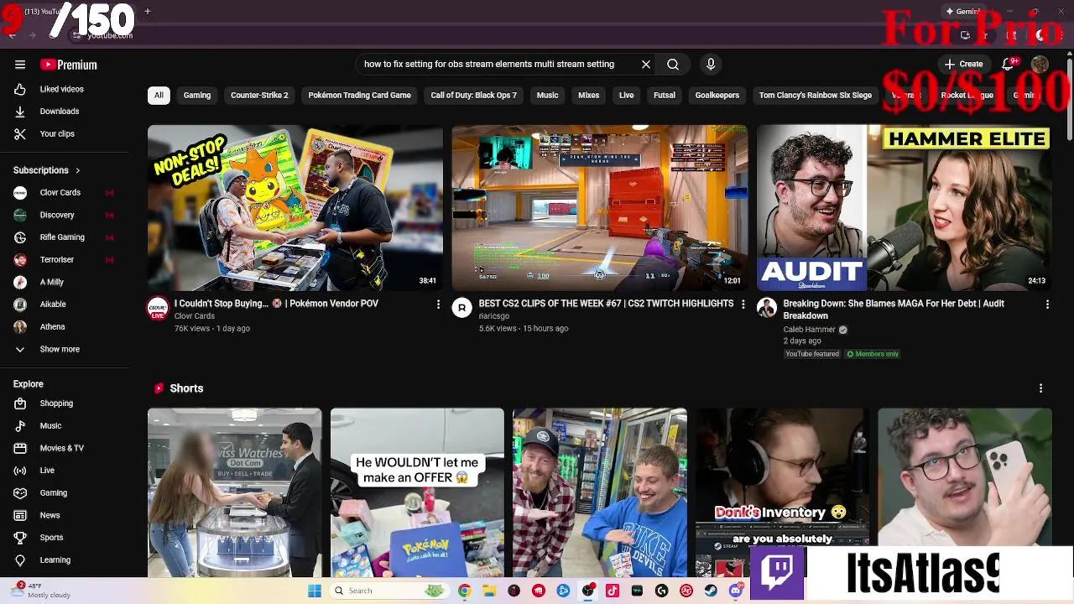Open the hamburger guide menu

19,65
